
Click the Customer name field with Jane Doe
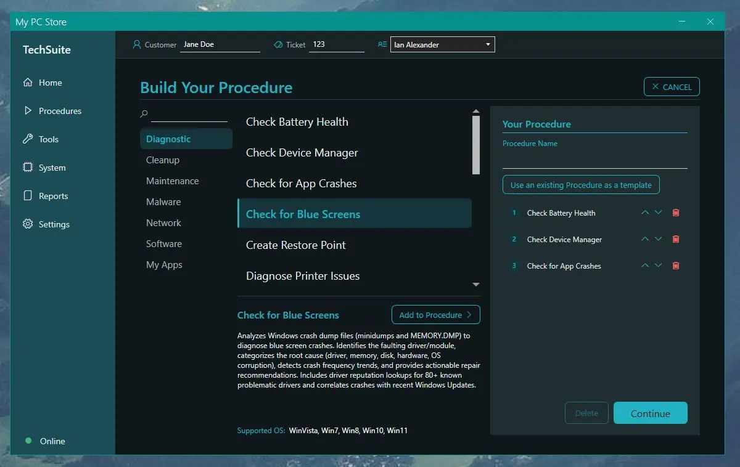click(x=220, y=44)
